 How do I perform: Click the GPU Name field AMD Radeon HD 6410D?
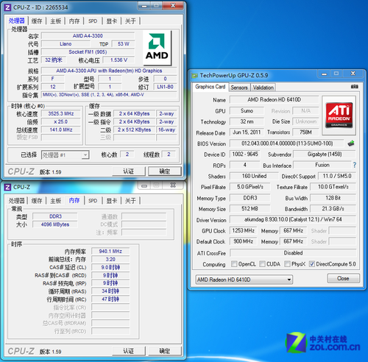pyautogui.click(x=274, y=99)
